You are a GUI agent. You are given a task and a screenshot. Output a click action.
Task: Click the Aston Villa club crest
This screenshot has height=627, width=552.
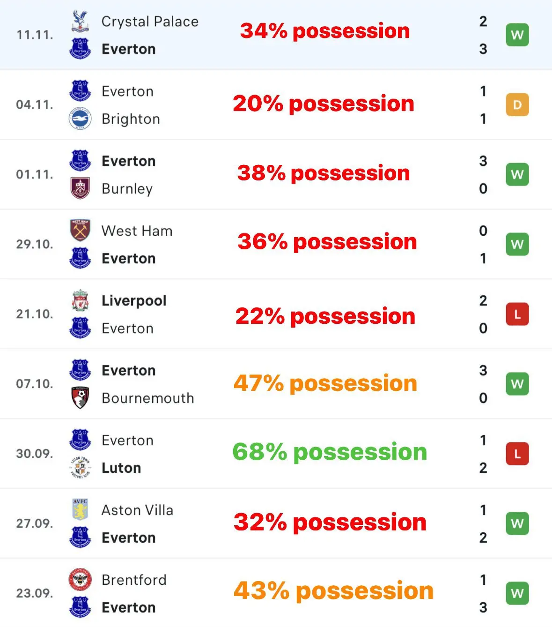[80, 509]
